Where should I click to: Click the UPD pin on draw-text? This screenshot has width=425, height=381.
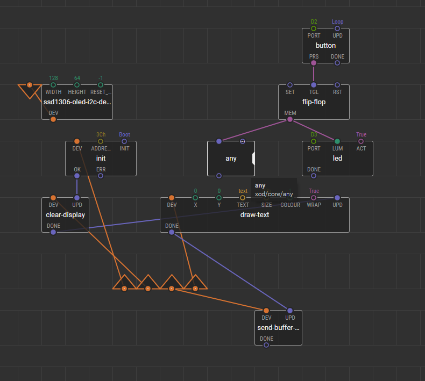pyautogui.click(x=337, y=197)
